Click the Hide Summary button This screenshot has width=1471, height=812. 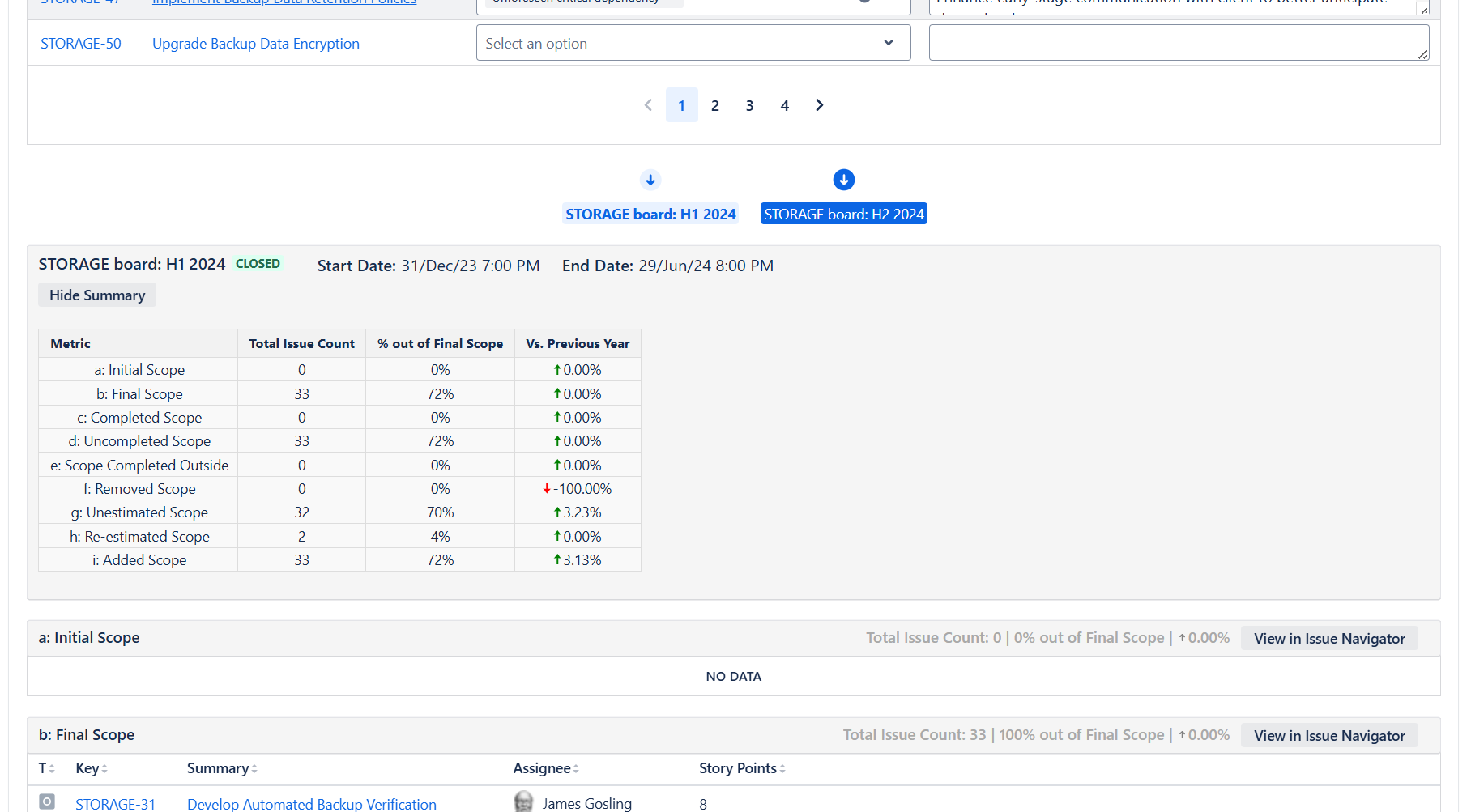pos(97,295)
